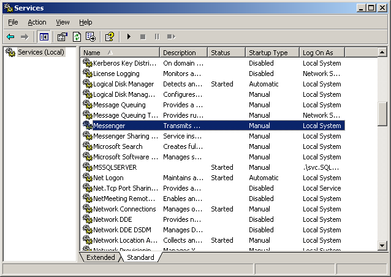Click Local Service in Net.Tcp row
This screenshot has height=277, width=391.
coord(322,188)
